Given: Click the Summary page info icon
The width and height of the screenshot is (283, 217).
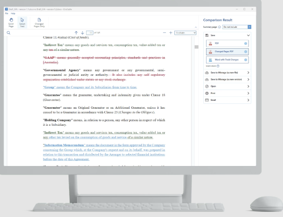Looking at the screenshot, I should tap(220, 27).
